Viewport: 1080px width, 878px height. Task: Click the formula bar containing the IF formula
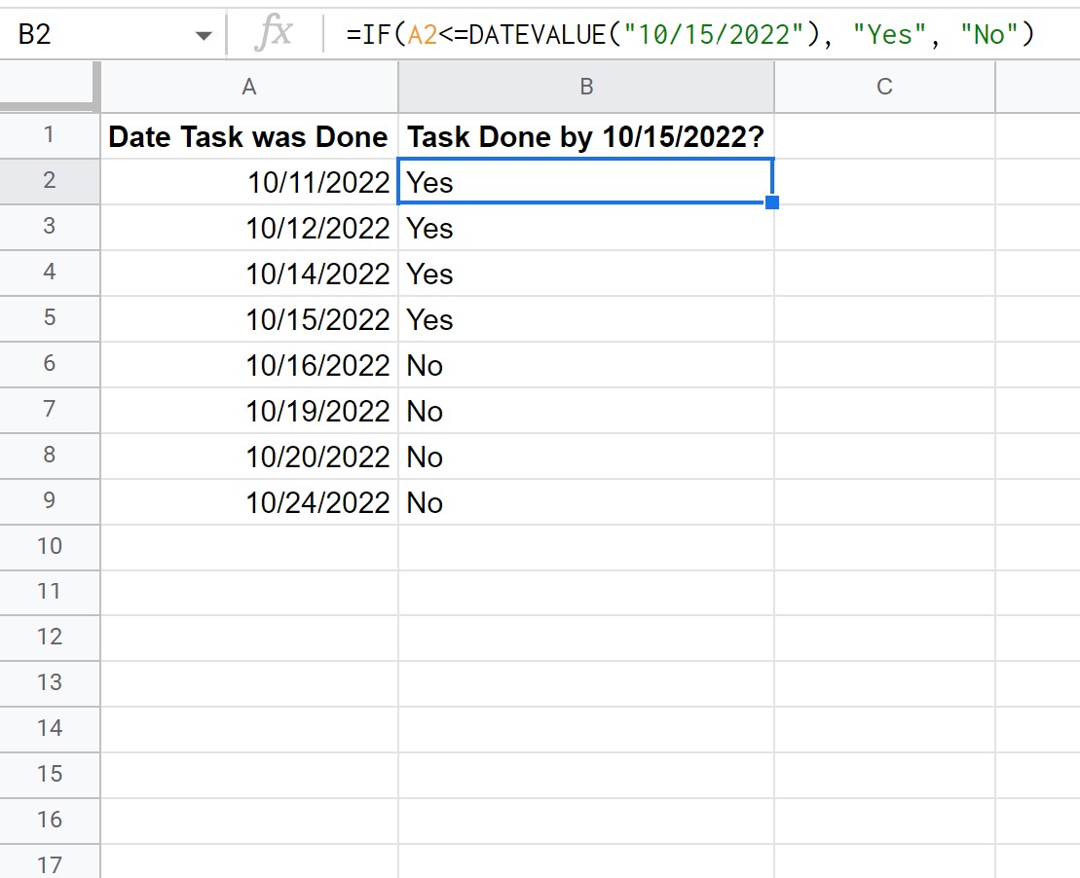click(x=702, y=34)
